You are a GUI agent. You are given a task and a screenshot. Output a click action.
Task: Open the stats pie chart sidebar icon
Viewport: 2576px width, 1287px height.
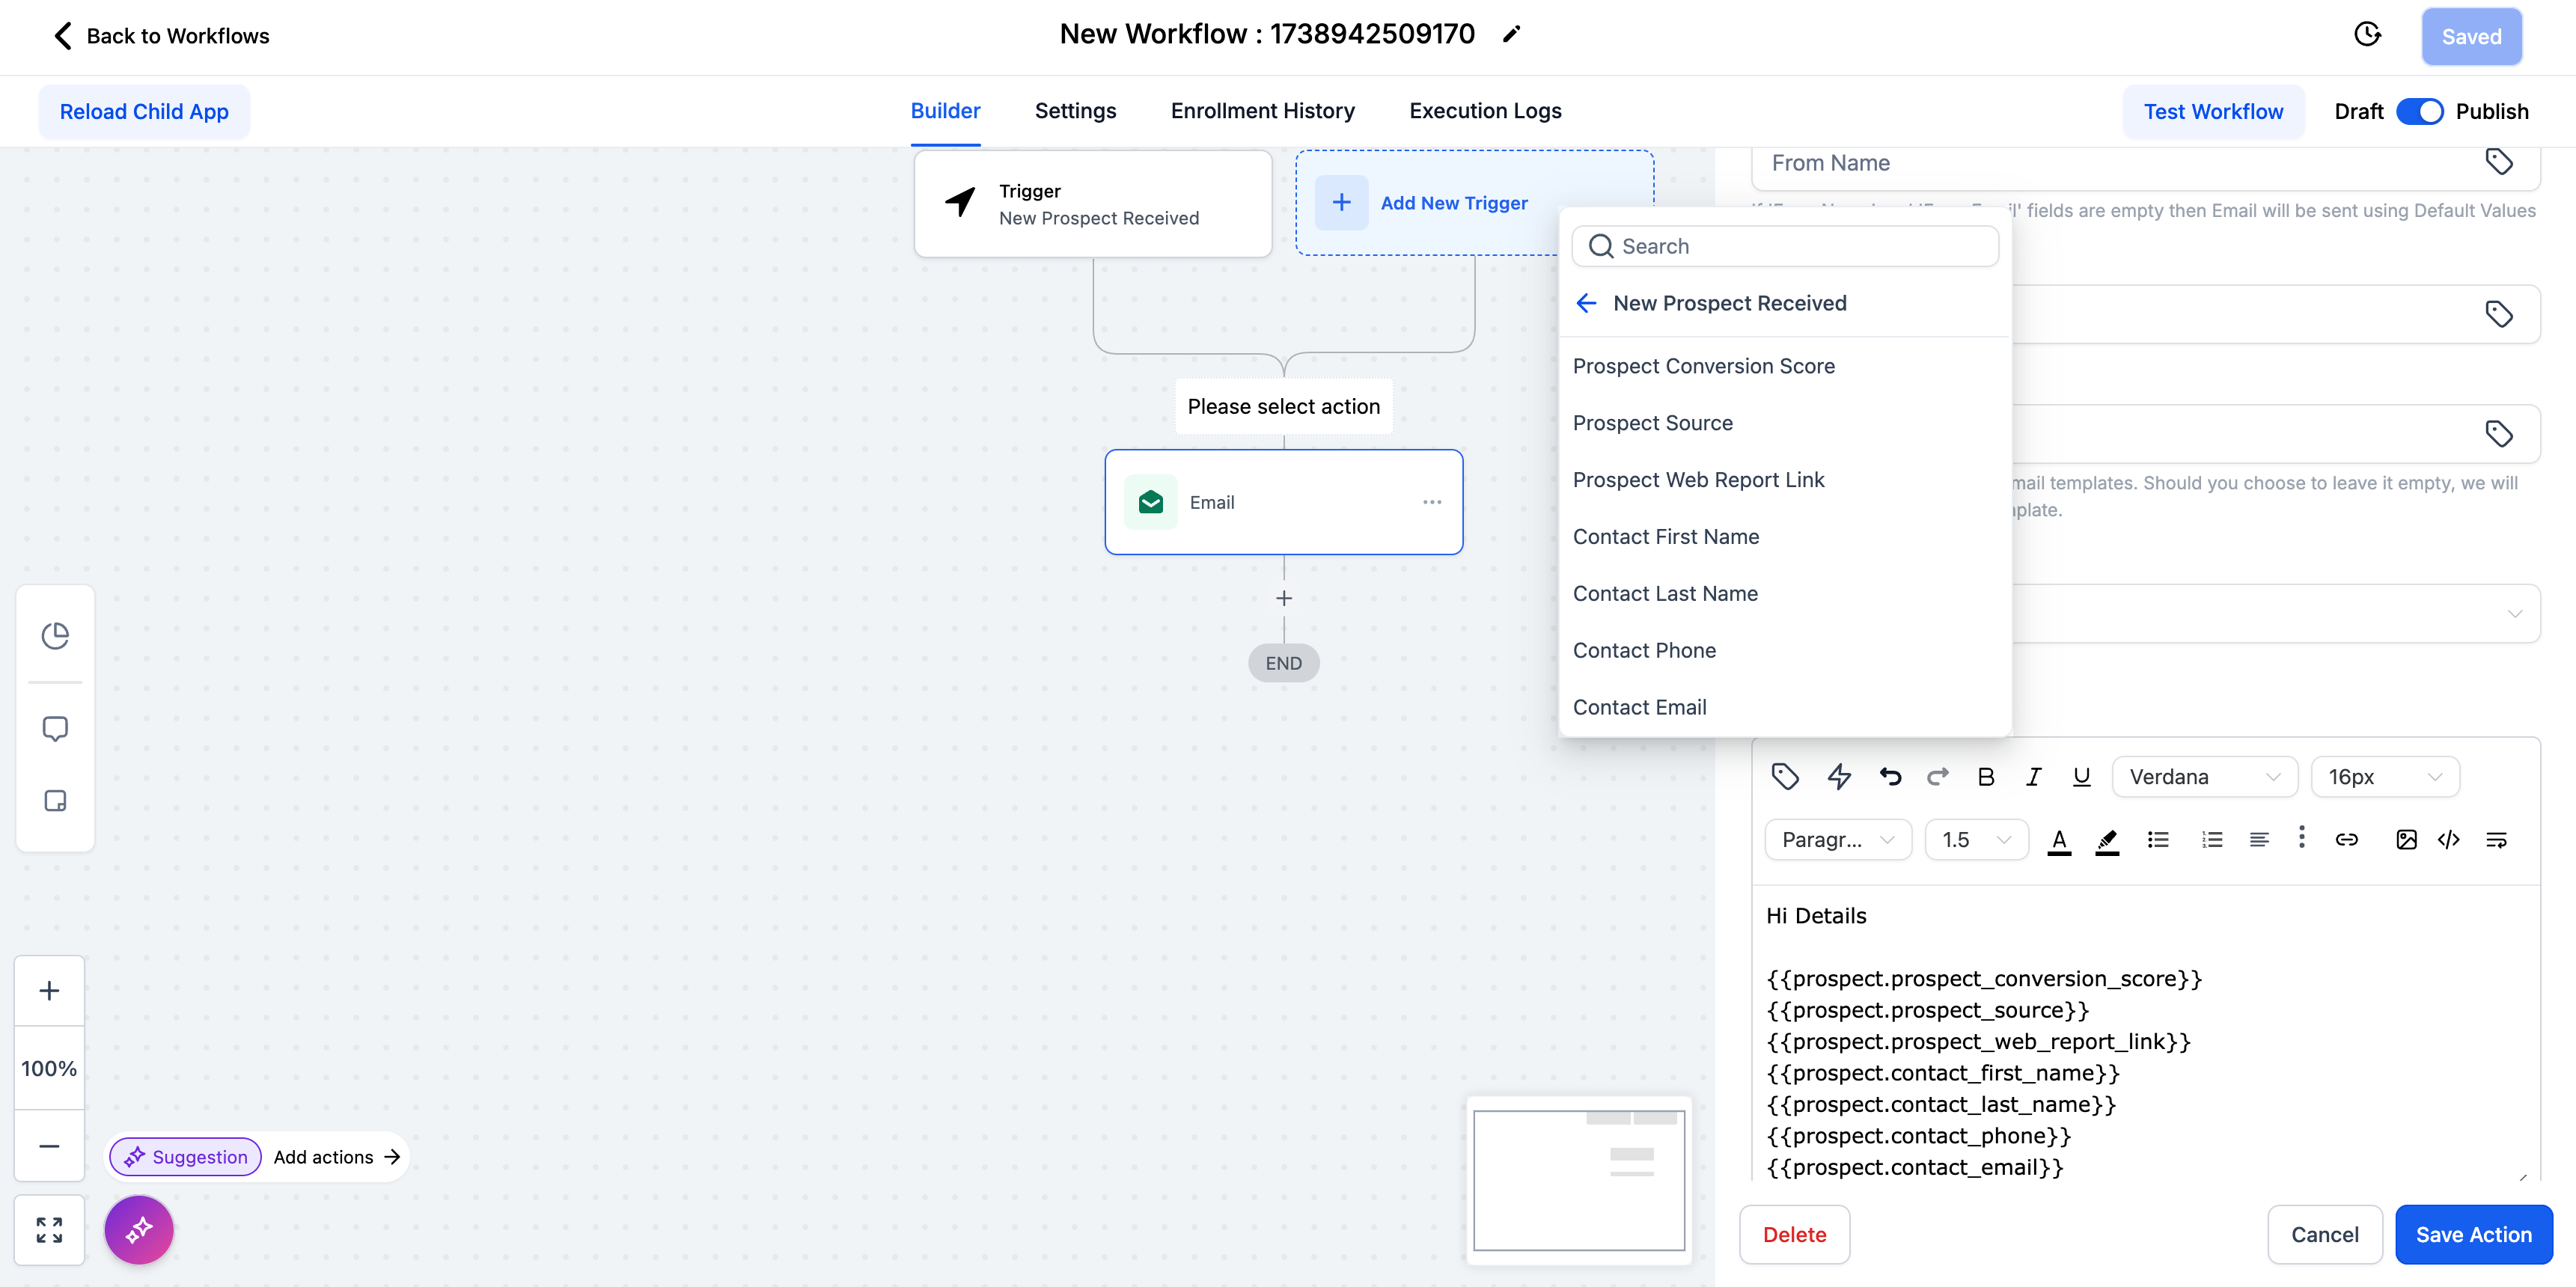click(x=55, y=636)
